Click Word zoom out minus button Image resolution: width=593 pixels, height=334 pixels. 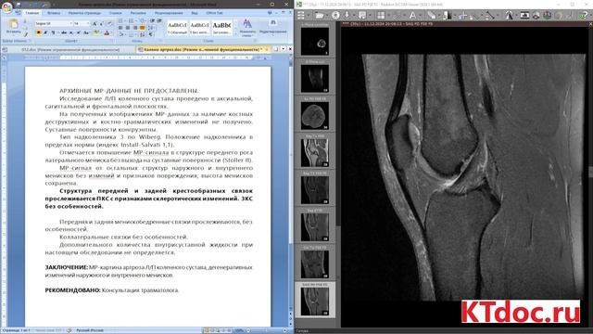click(248, 330)
